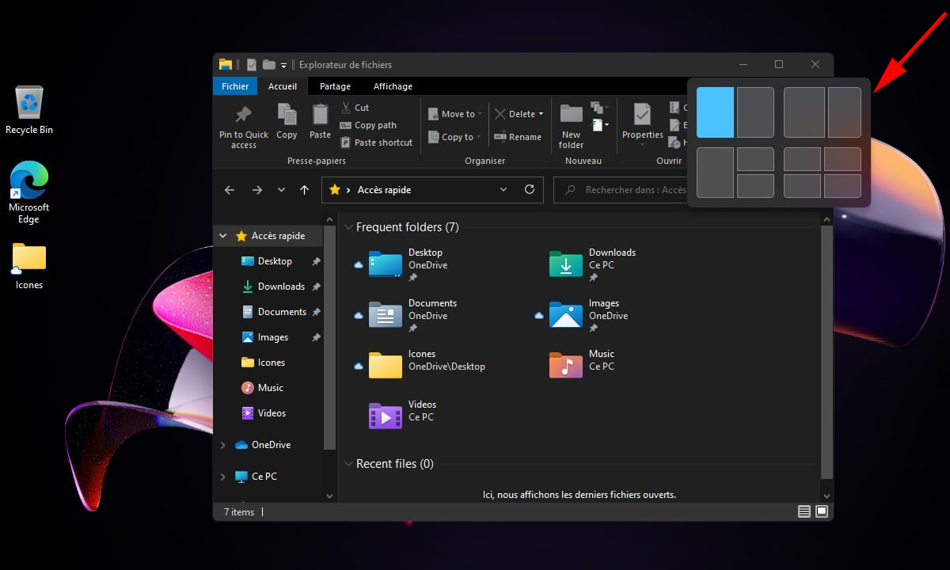This screenshot has width=950, height=570.
Task: Select the highlighted left-half snap layout
Action: [715, 112]
